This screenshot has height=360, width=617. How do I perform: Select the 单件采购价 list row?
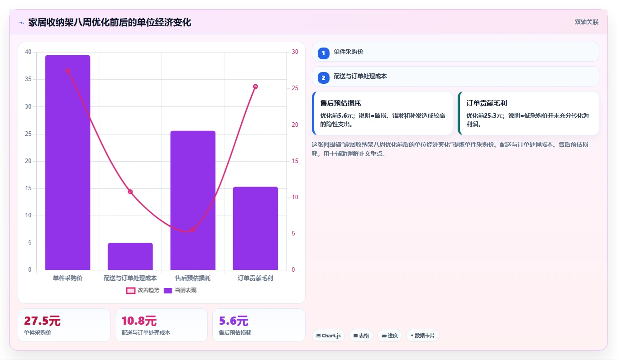tap(455, 52)
